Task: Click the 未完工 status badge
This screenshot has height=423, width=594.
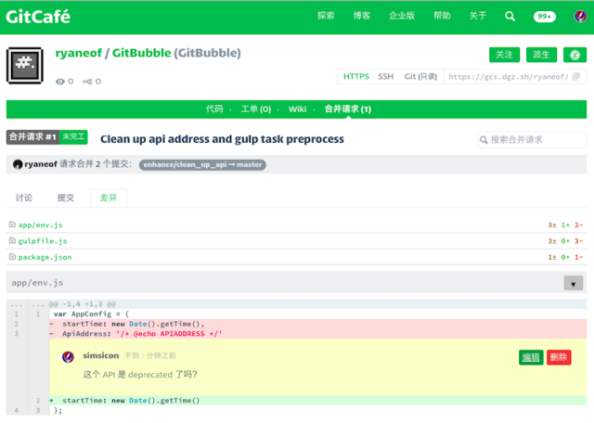Action: tap(73, 136)
